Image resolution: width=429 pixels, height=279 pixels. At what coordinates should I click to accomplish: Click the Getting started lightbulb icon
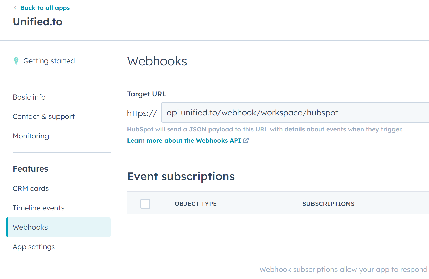pyautogui.click(x=16, y=61)
